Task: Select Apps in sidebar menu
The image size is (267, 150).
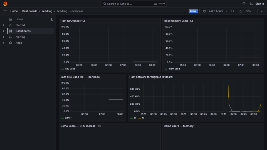Action: coord(19,43)
